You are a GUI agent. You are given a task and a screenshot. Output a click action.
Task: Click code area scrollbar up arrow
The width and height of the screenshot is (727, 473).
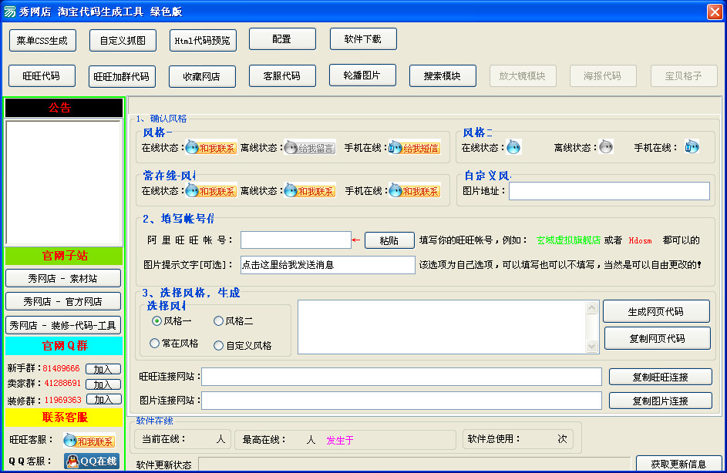[591, 307]
